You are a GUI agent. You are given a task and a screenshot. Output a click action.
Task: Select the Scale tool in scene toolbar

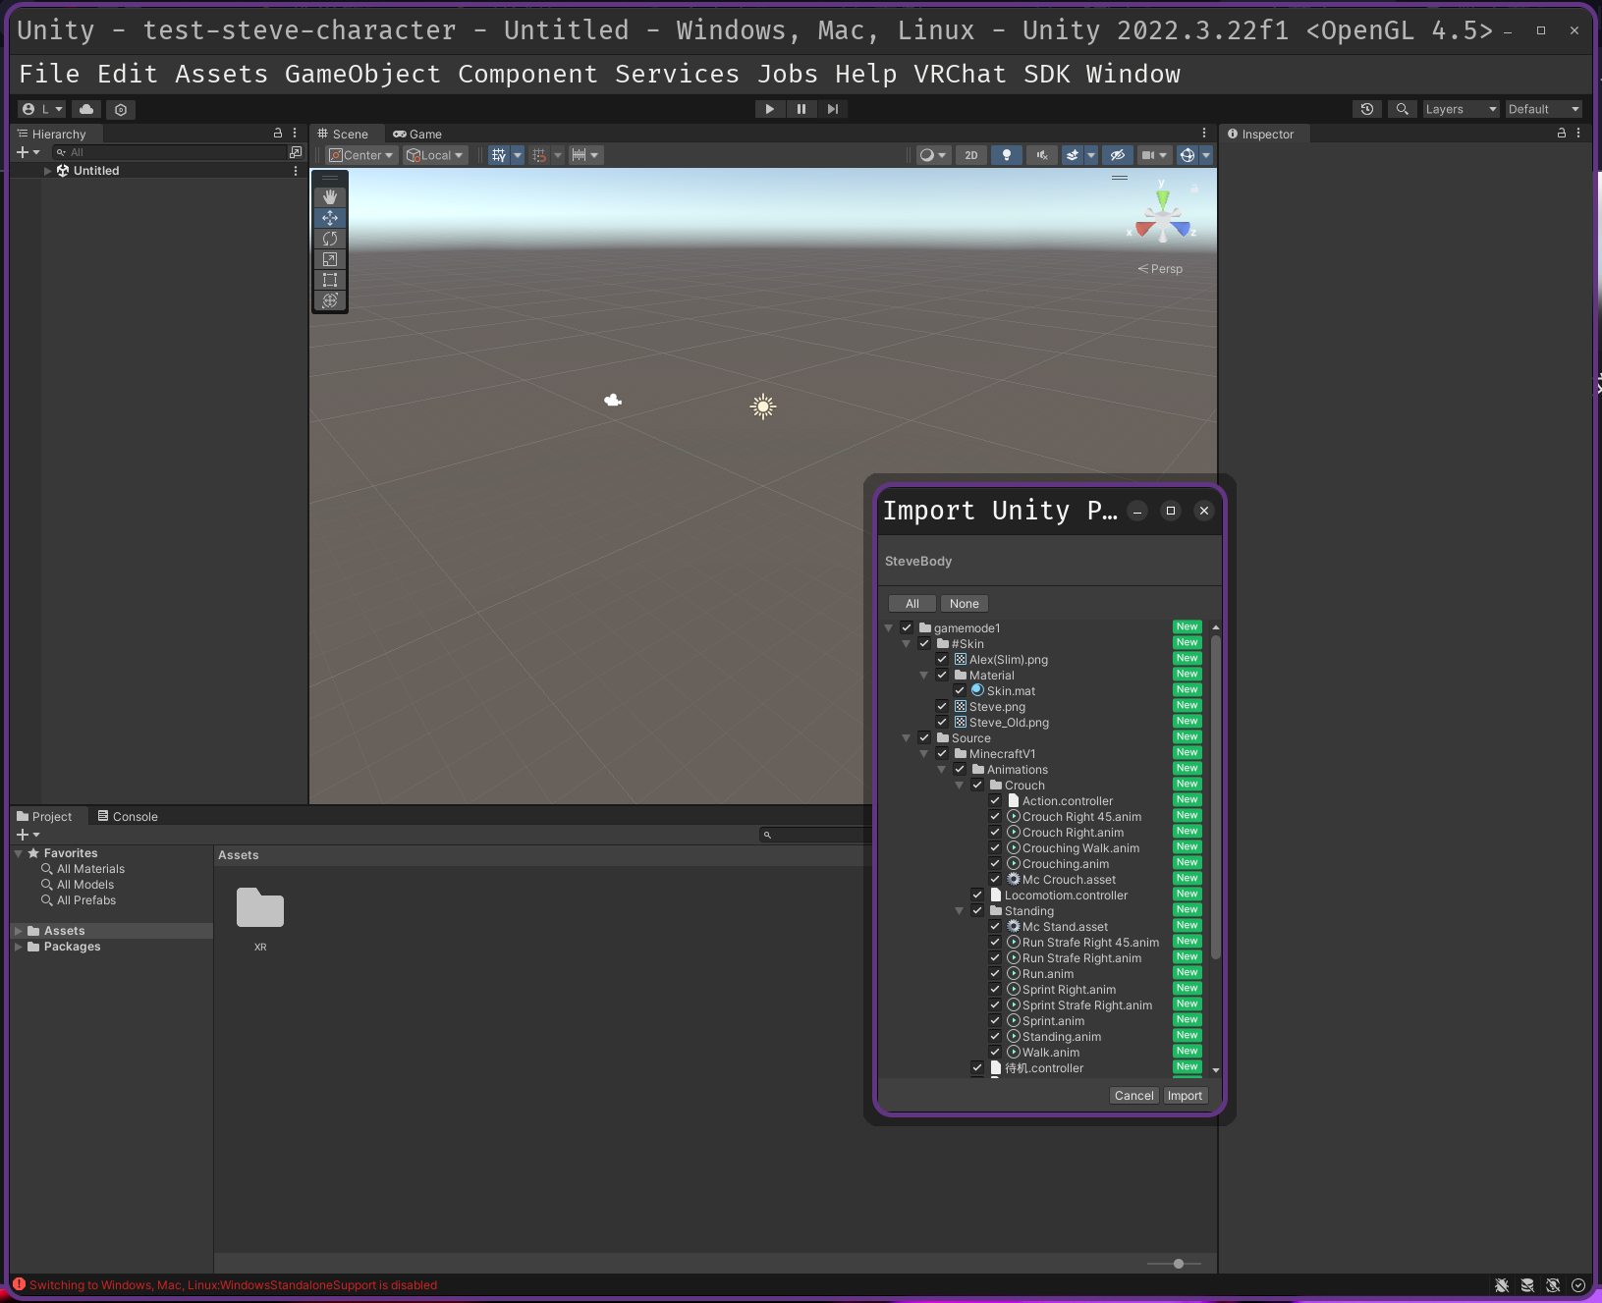330,259
